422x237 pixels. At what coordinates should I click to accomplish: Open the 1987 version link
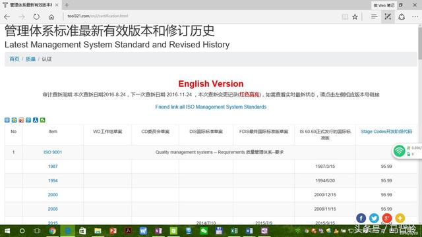tap(53, 167)
